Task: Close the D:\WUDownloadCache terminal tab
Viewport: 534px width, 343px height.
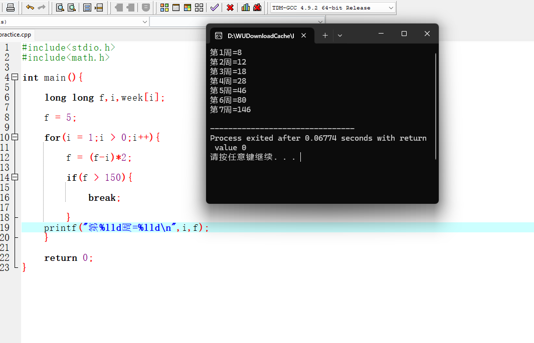Action: pos(304,36)
